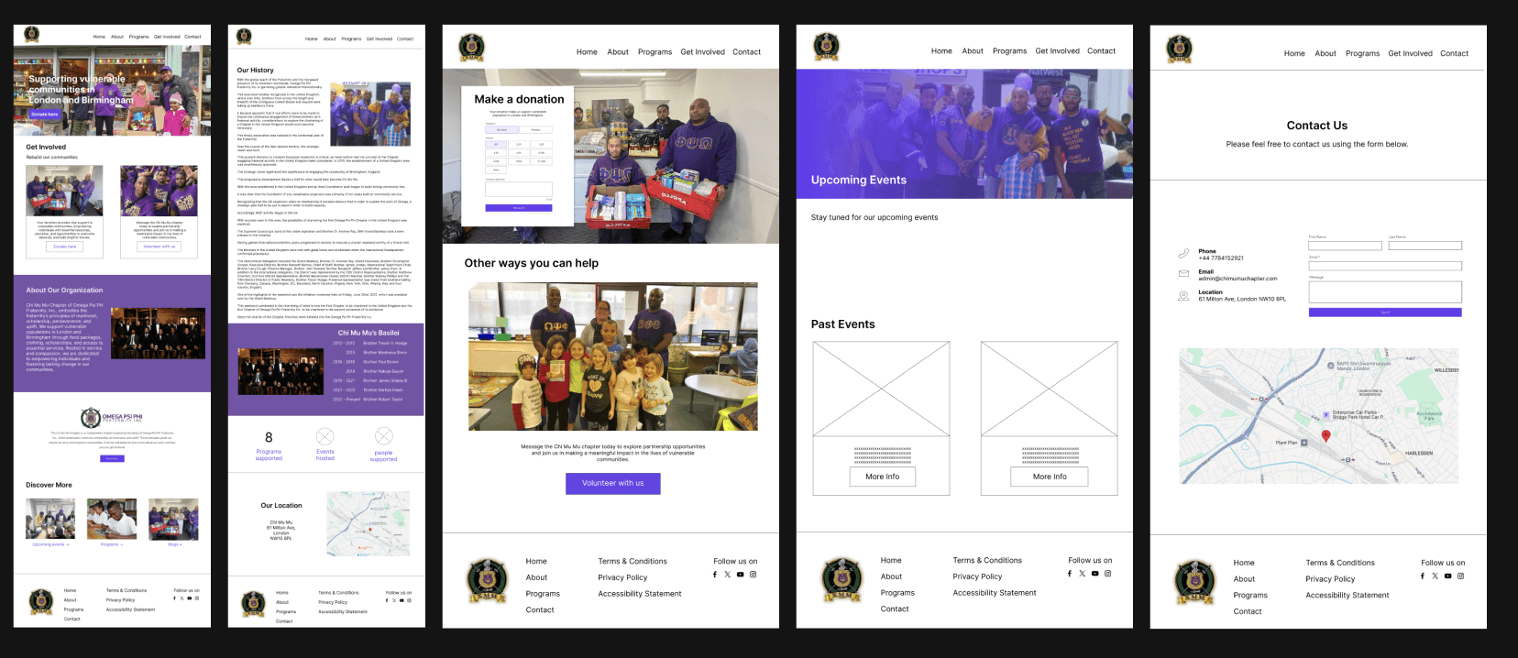Viewport: 1518px width, 658px height.
Task: Focus the Message text area on contact form
Action: [1384, 291]
